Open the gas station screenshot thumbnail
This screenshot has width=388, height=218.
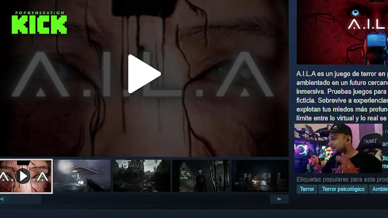pyautogui.click(x=82, y=176)
